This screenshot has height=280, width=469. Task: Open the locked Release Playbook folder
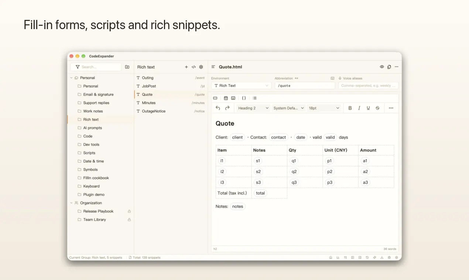coord(100,211)
